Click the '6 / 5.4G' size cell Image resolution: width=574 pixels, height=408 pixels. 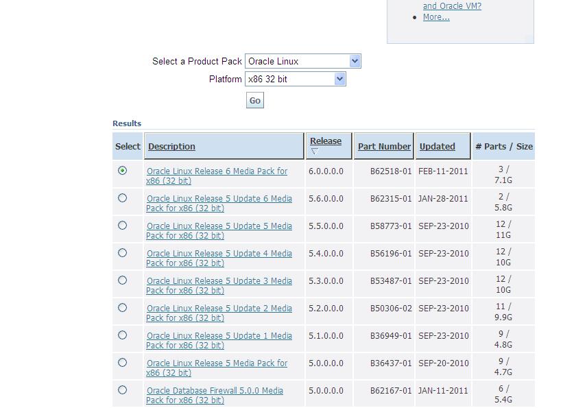click(503, 394)
